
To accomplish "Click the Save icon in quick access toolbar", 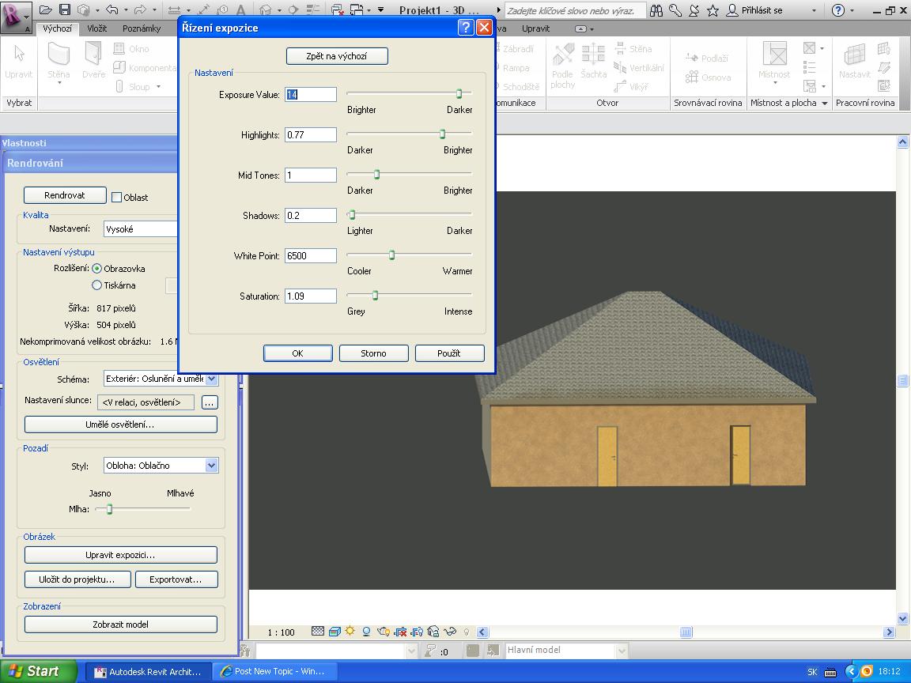I will click(x=65, y=10).
